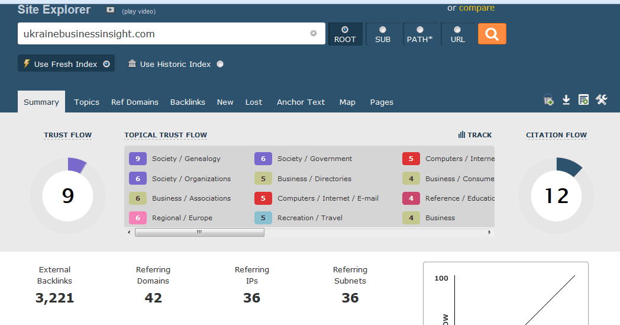Viewport: 620px width, 325px height.
Task: Open the New tab
Action: click(225, 102)
